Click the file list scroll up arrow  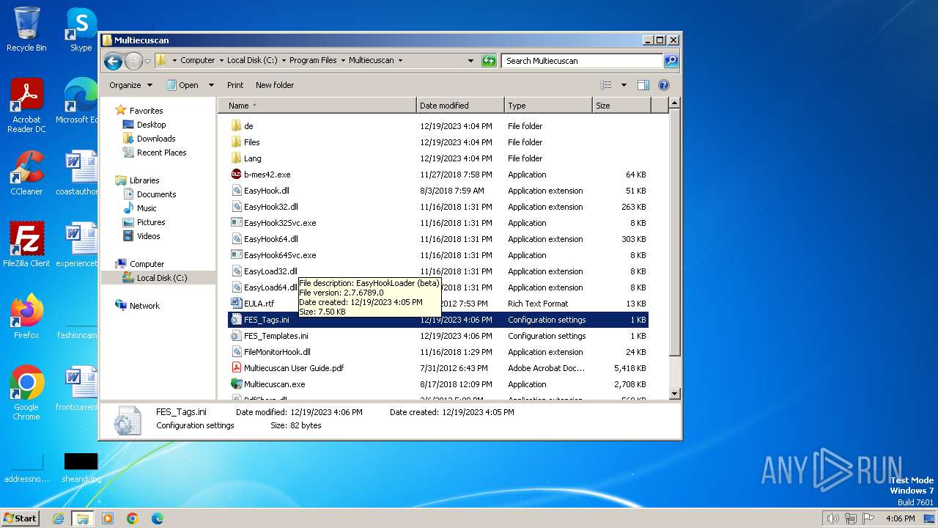(675, 103)
